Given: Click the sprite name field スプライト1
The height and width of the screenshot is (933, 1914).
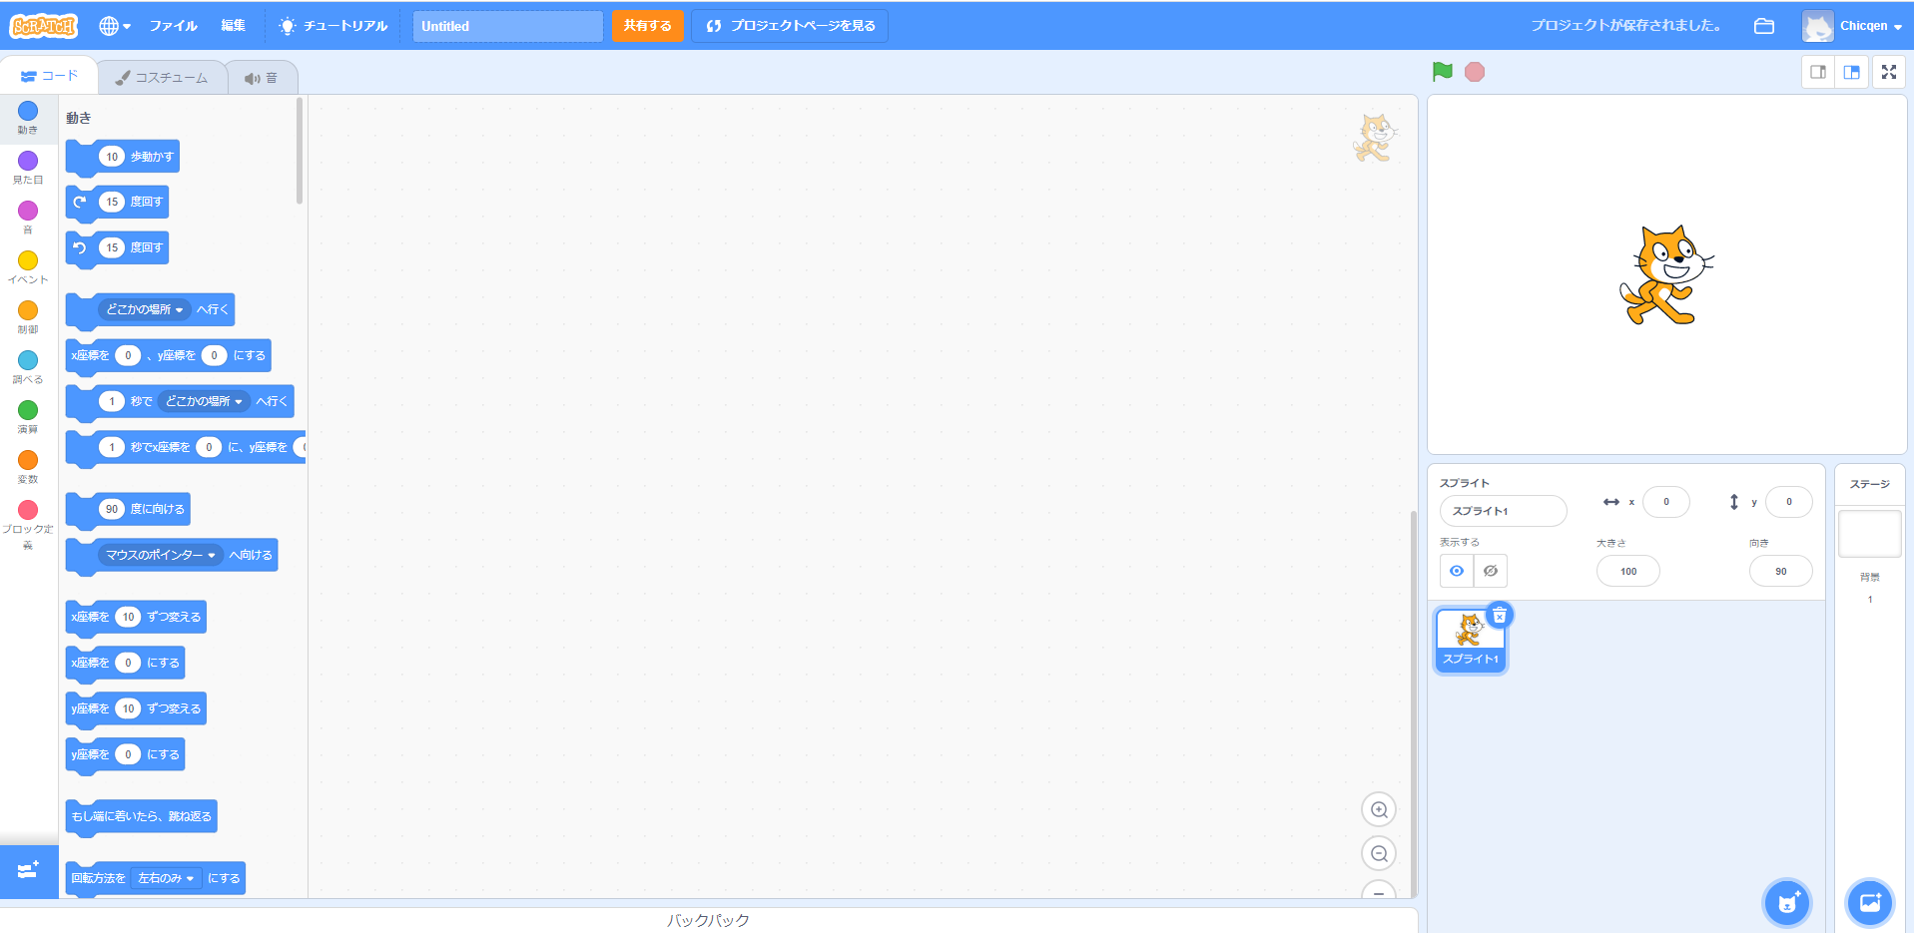Looking at the screenshot, I should pos(1503,511).
